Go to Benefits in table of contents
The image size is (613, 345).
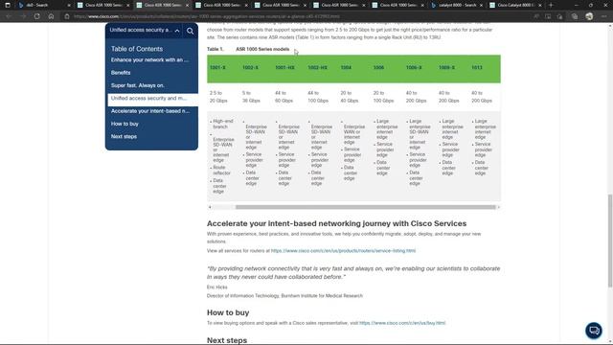pos(121,73)
